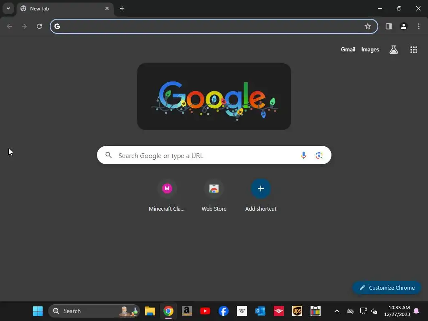Click the back navigation arrow
428x321 pixels.
9,26
